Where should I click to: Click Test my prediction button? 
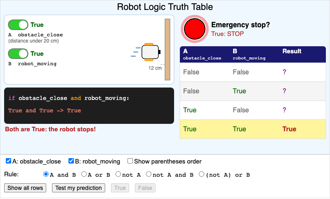pos(78,188)
